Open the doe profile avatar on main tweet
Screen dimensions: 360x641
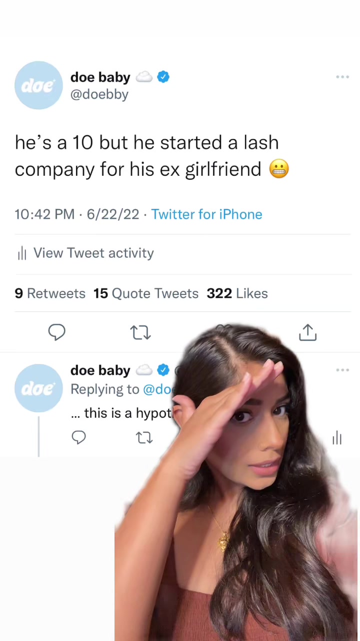click(x=38, y=86)
